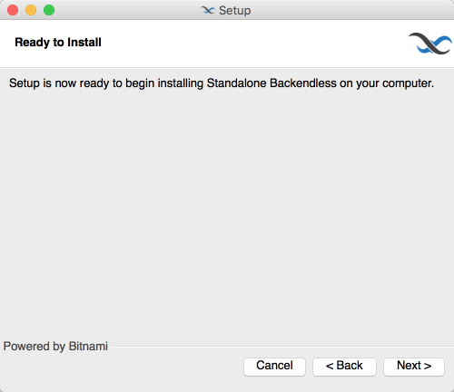This screenshot has height=392, width=454.
Task: Click the word Bitnami in the footer
Action: (x=88, y=346)
